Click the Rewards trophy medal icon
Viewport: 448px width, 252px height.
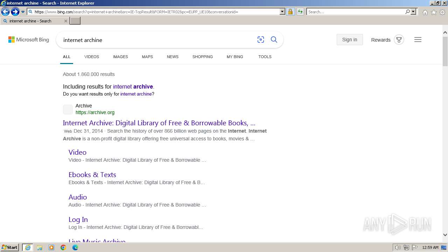[399, 40]
